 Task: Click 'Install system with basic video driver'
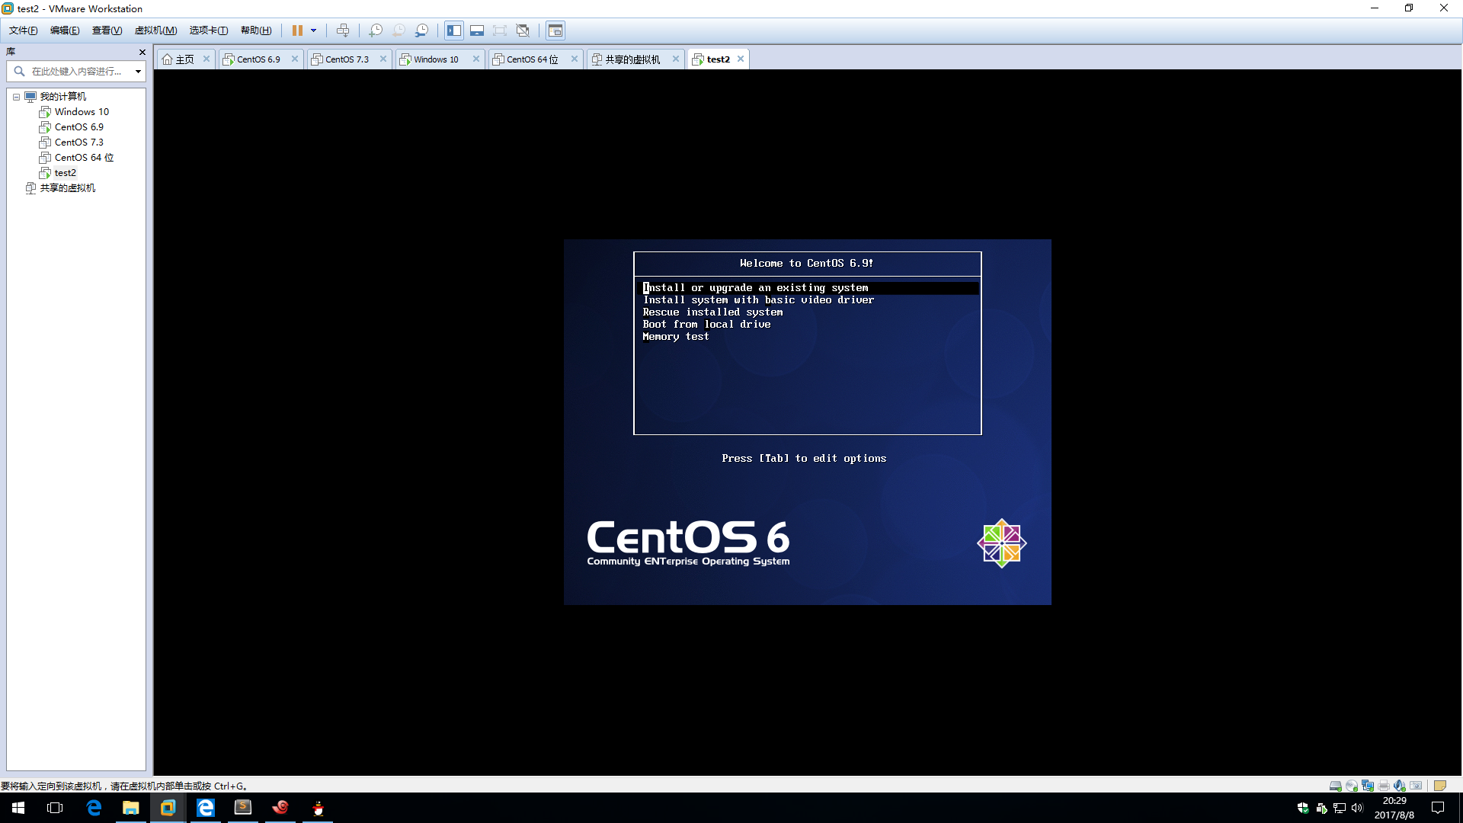pos(758,300)
